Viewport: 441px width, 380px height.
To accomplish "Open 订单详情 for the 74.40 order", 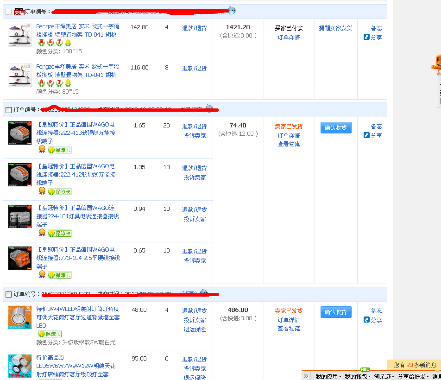I will 289,136.
